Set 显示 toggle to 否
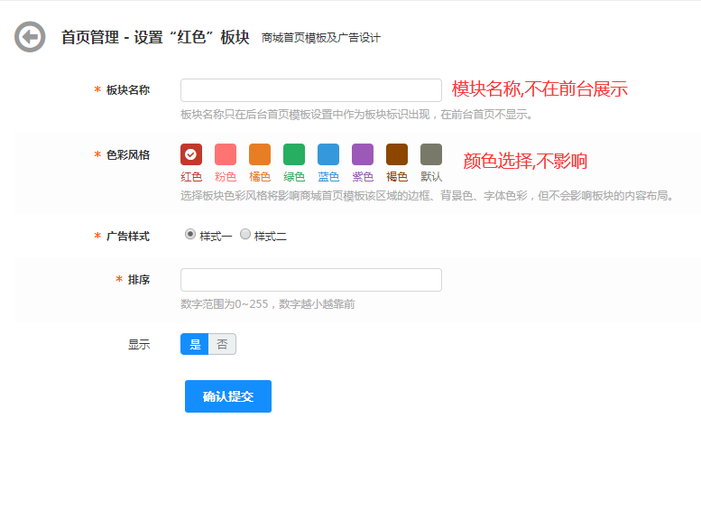The image size is (701, 530). tap(222, 344)
